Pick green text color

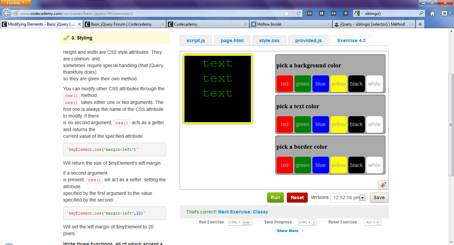point(303,124)
